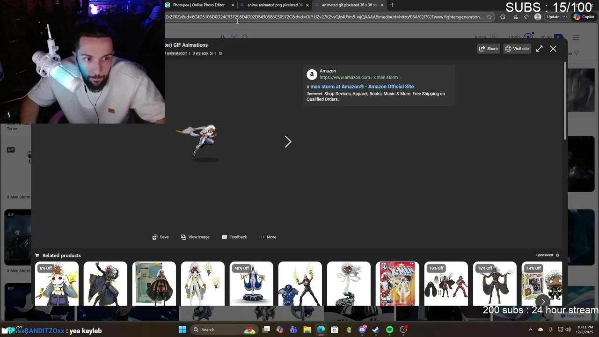Click the Amazon logo icon

[312, 74]
